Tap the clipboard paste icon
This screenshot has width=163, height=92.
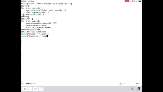point(138,89)
